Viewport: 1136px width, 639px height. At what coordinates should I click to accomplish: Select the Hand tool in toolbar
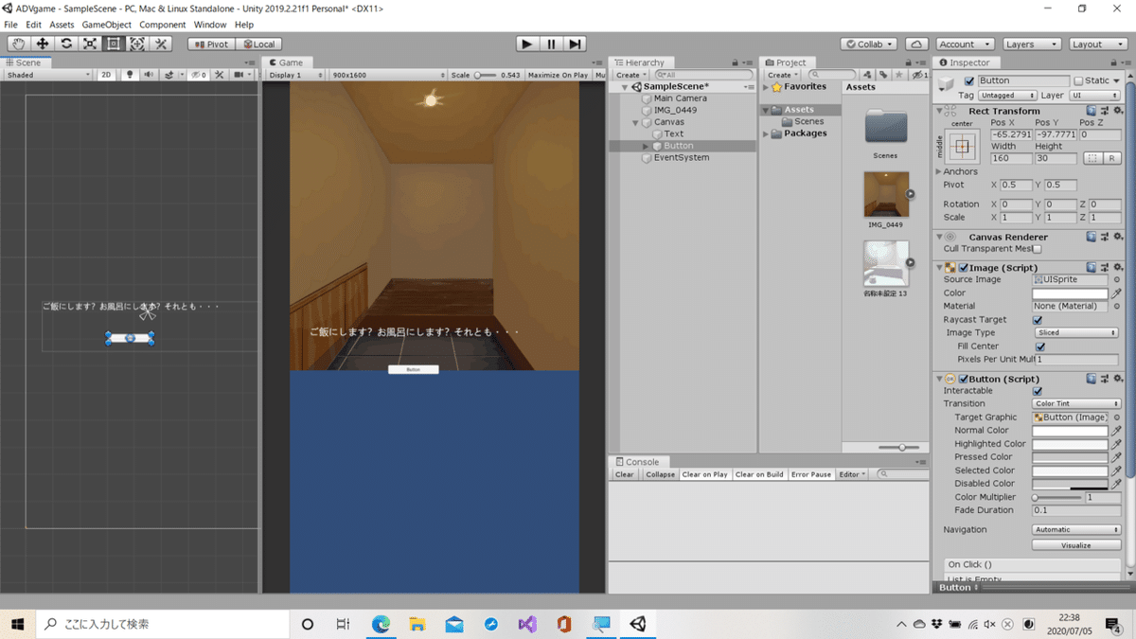click(19, 44)
